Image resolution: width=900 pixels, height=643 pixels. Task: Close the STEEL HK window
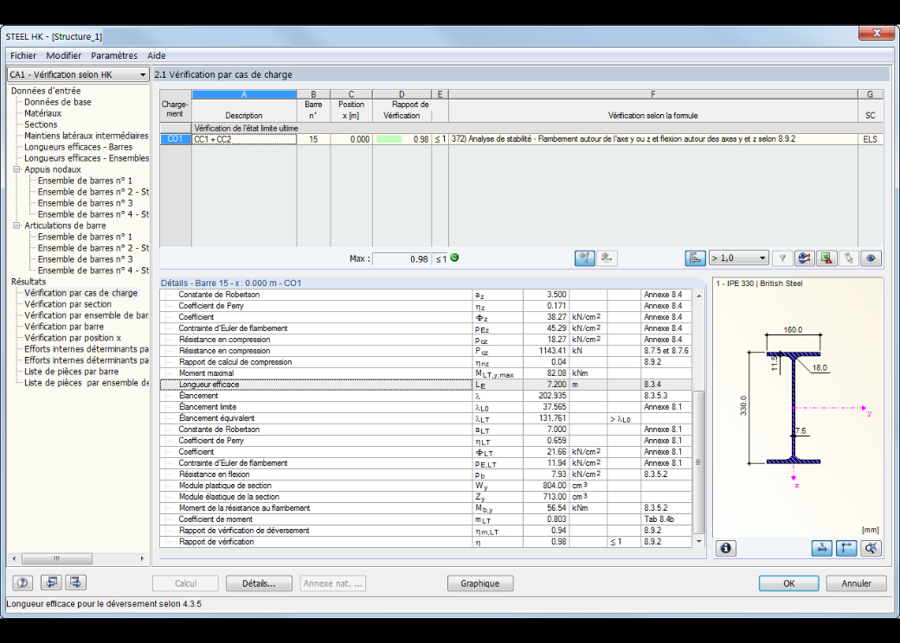[x=877, y=33]
